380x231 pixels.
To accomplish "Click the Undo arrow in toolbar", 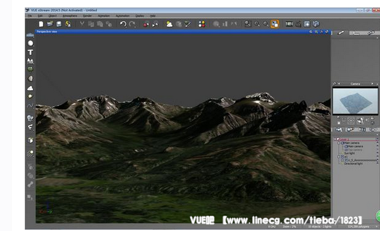I will pos(123,24).
